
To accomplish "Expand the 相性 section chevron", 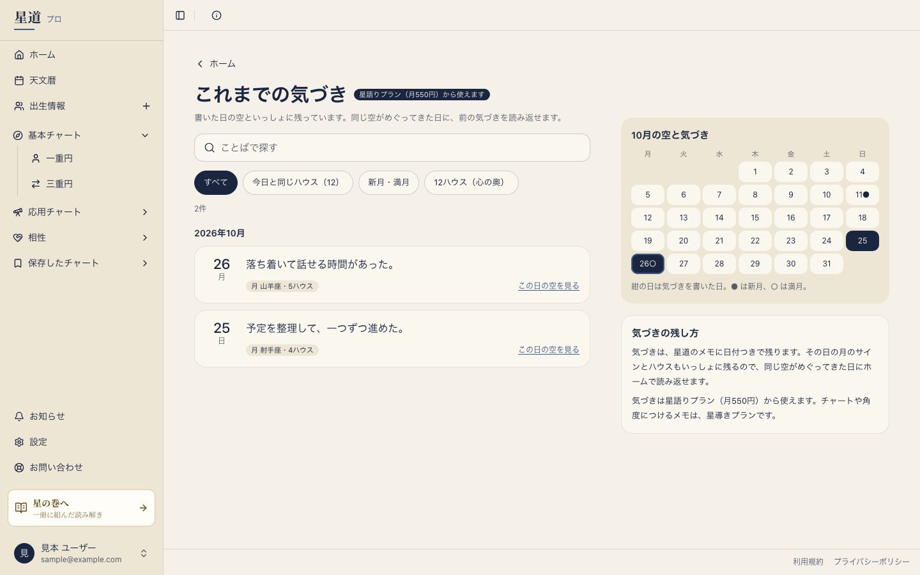I will point(145,238).
